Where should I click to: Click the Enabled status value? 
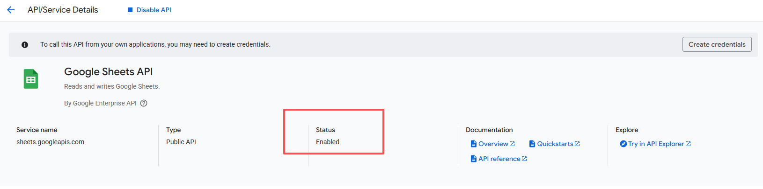(x=328, y=142)
